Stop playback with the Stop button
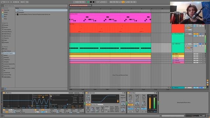210x118 pixels. [91, 2]
